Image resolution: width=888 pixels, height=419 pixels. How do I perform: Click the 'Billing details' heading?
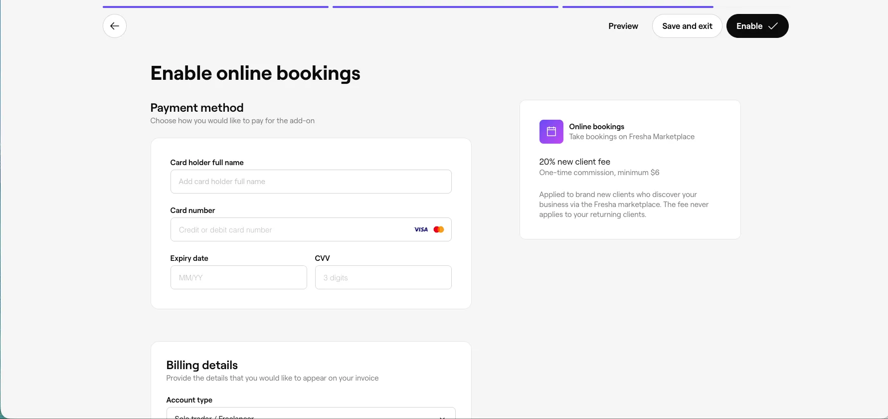[x=202, y=365]
